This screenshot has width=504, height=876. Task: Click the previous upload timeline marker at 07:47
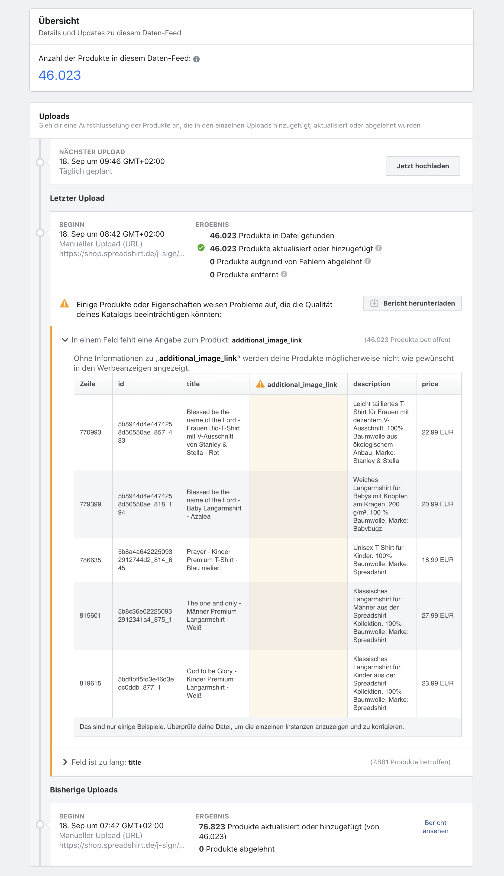[x=40, y=824]
